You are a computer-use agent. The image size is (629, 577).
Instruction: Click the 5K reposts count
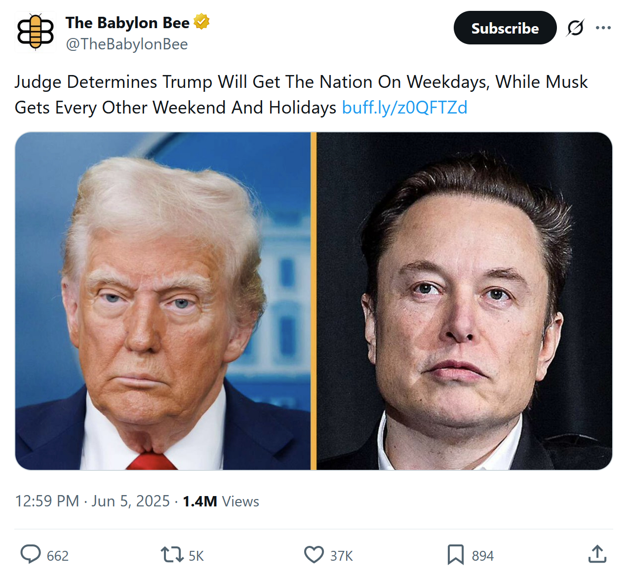tap(196, 556)
